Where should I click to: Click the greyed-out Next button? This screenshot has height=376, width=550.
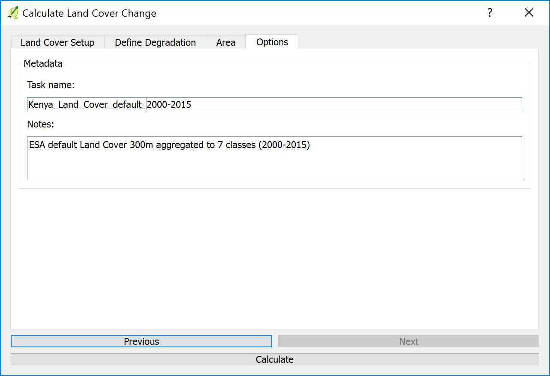coord(408,341)
